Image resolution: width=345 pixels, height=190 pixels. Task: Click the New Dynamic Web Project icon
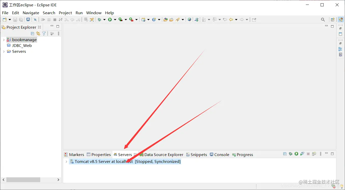[144, 20]
